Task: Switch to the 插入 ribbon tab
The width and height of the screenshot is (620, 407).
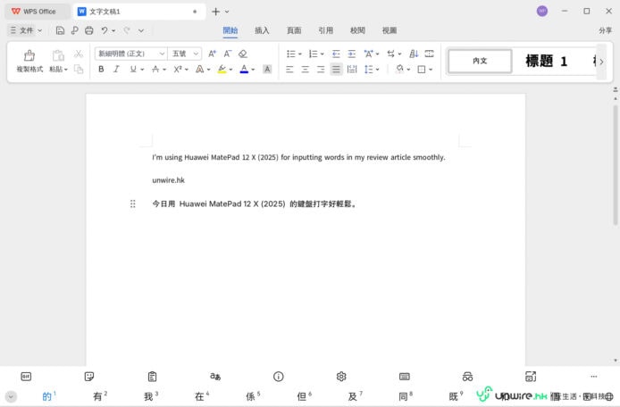Action: [262, 30]
